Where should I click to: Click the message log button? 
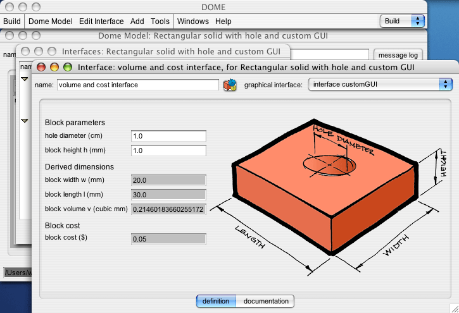(x=398, y=55)
